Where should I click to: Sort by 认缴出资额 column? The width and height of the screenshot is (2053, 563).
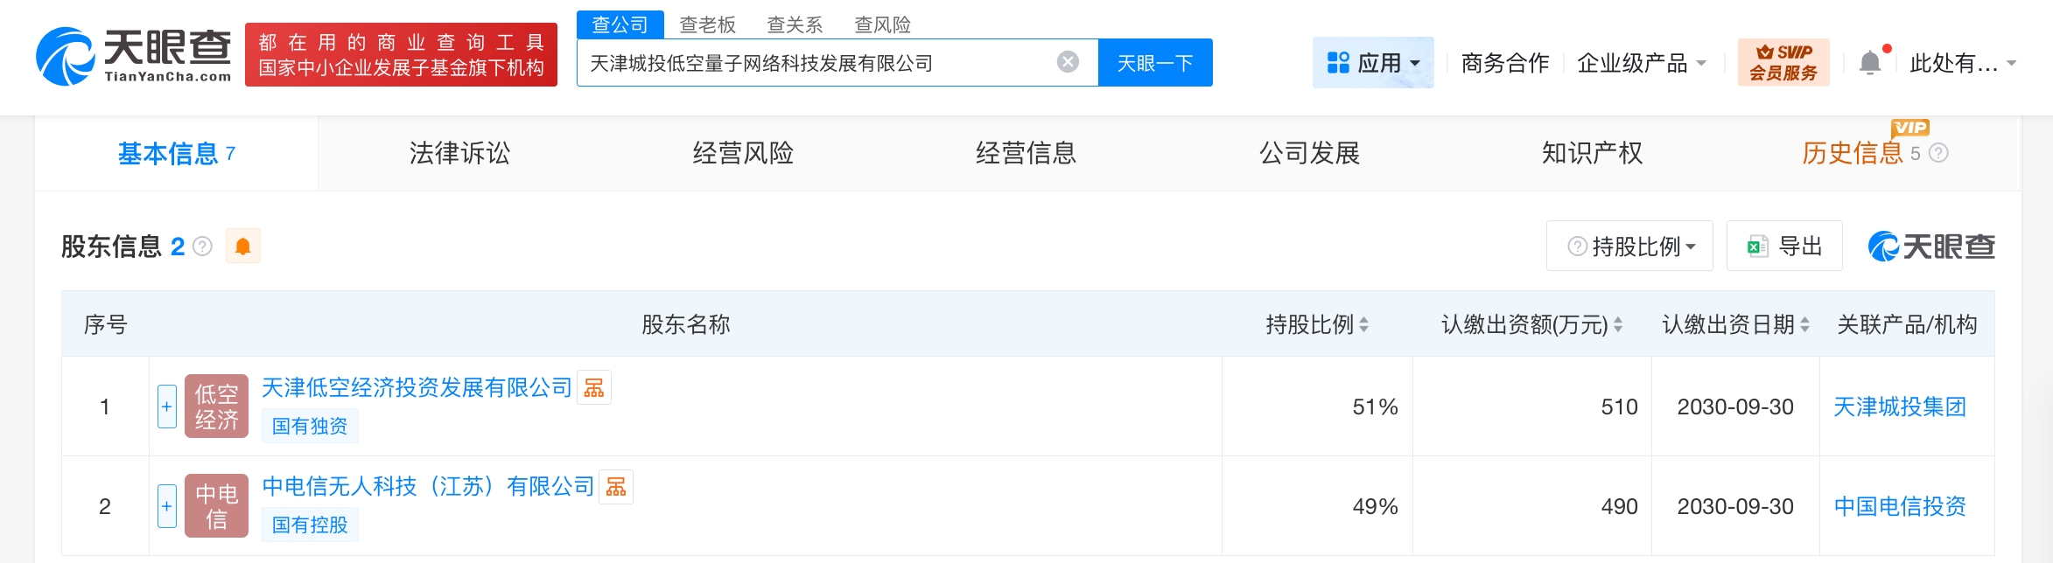1618,325
